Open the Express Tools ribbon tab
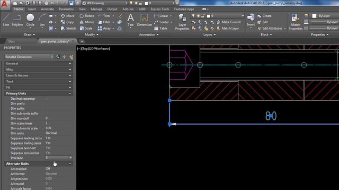 click(x=160, y=9)
